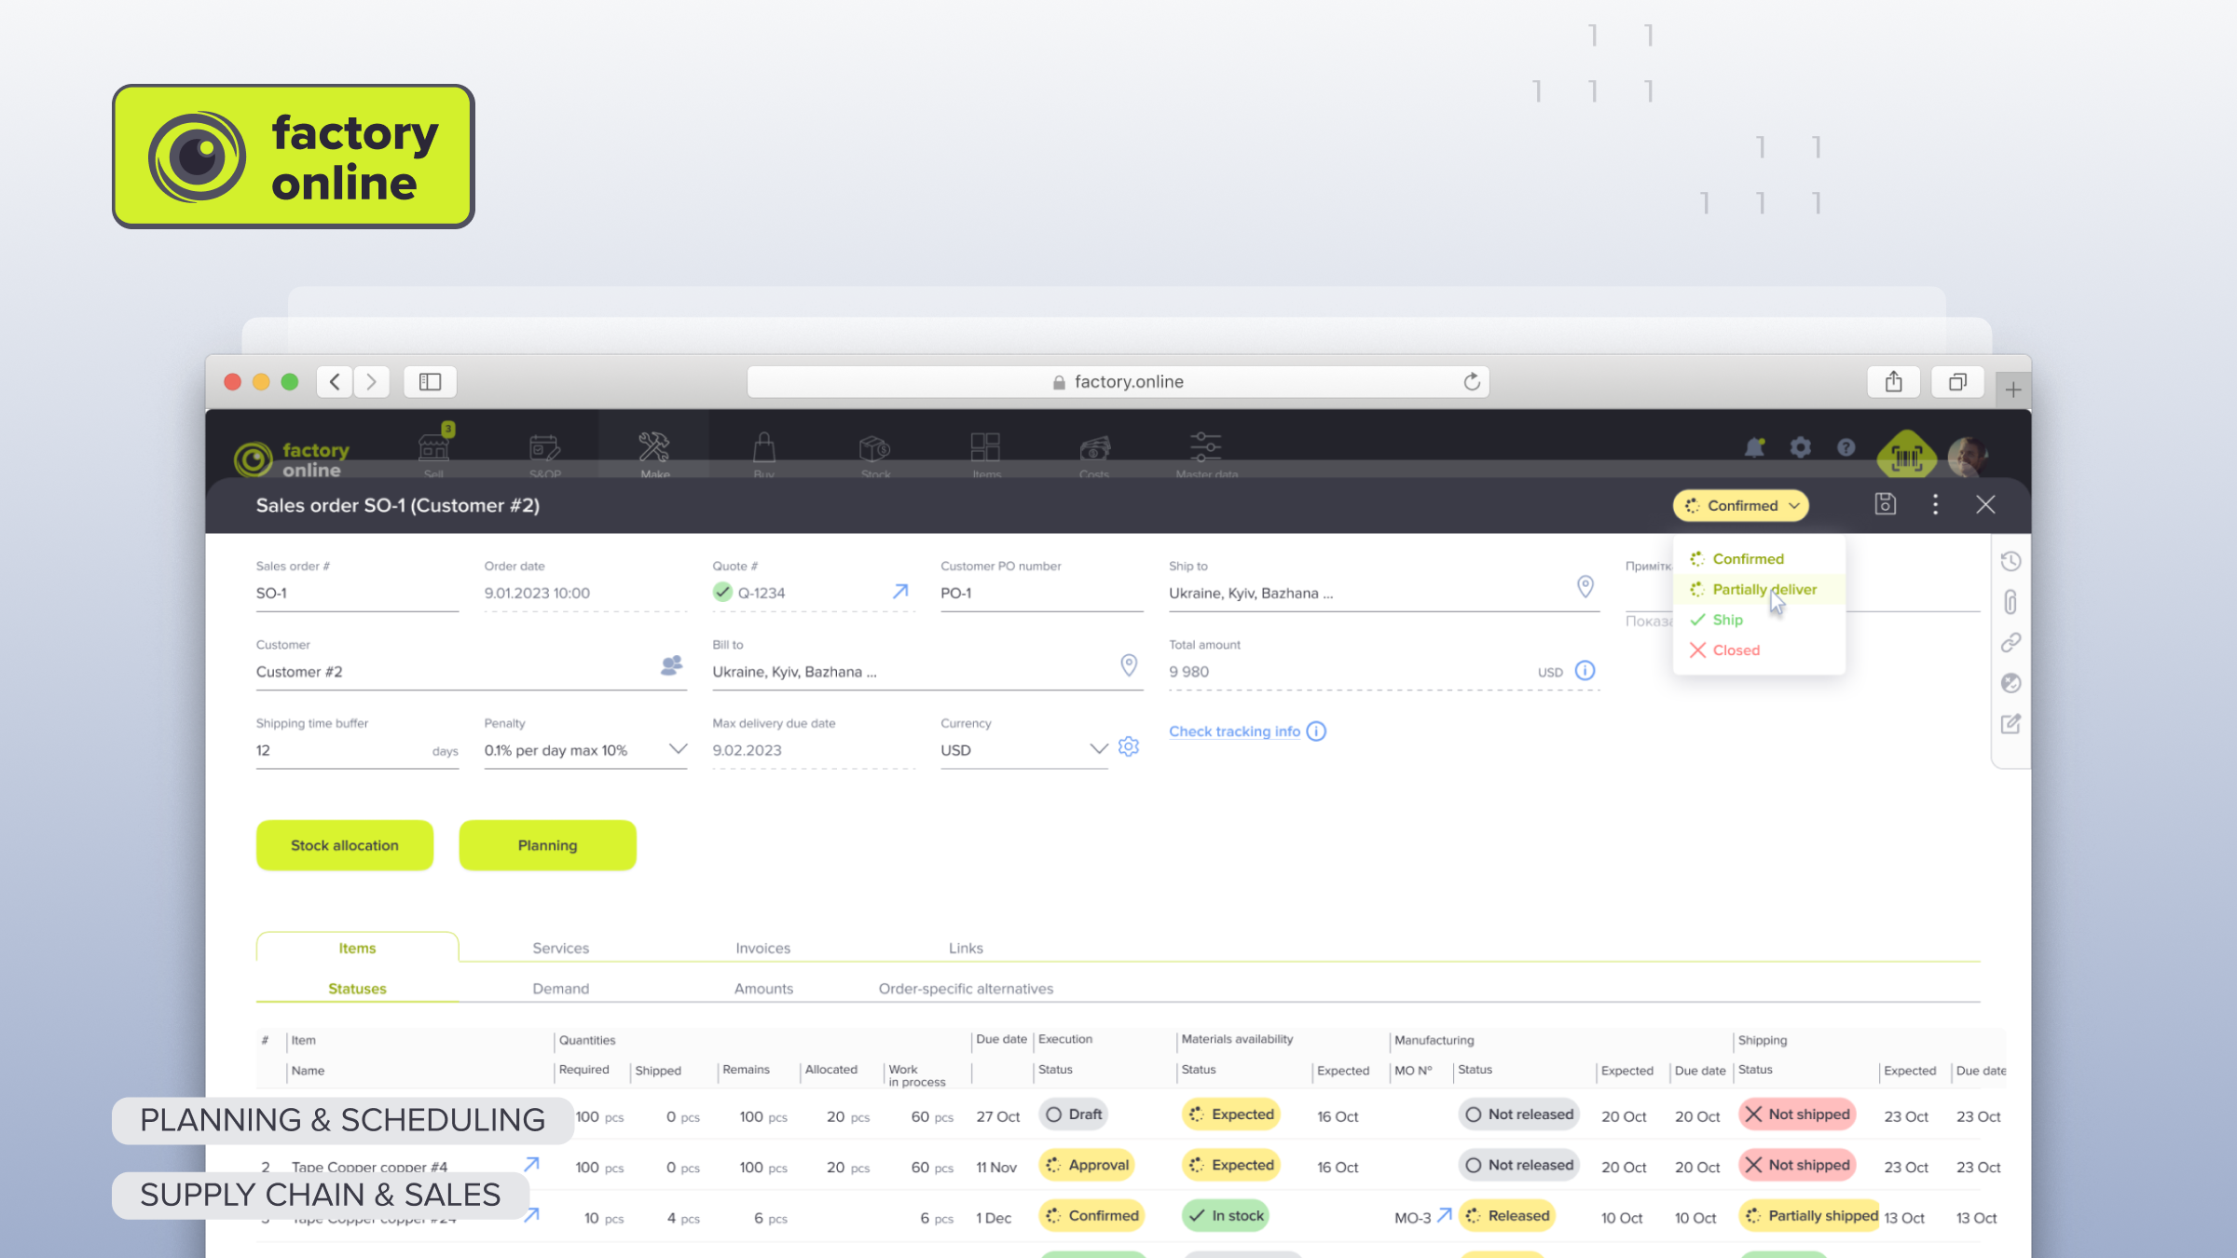Viewport: 2237px width, 1258px height.
Task: Switch to the Links tab
Action: (966, 948)
